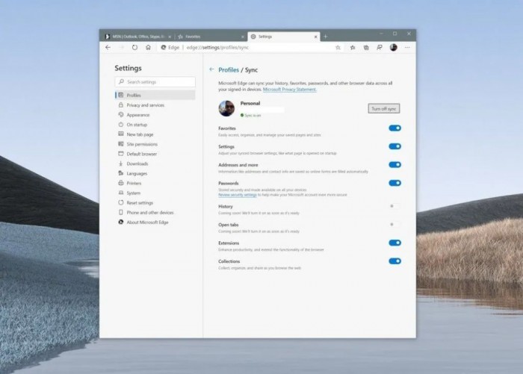This screenshot has width=523, height=374.
Task: Add this page to favorites star icon
Action: click(x=338, y=47)
